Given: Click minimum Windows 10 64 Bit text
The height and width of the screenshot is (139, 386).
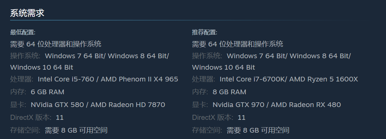Looking at the screenshot, I should (42, 67).
